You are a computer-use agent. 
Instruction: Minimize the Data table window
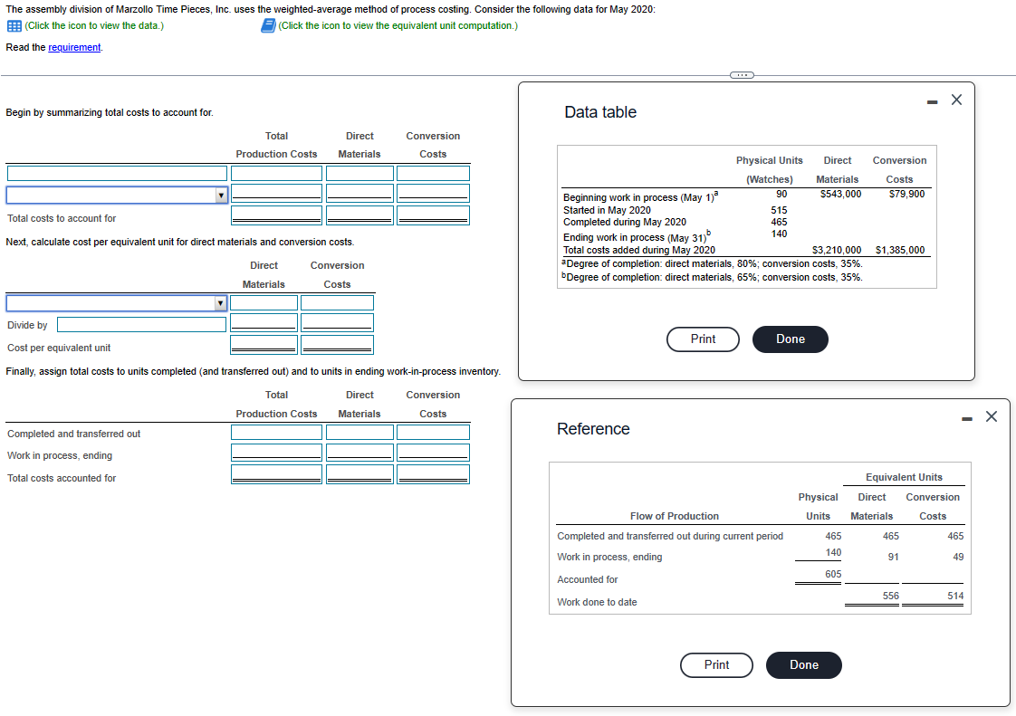tap(931, 100)
